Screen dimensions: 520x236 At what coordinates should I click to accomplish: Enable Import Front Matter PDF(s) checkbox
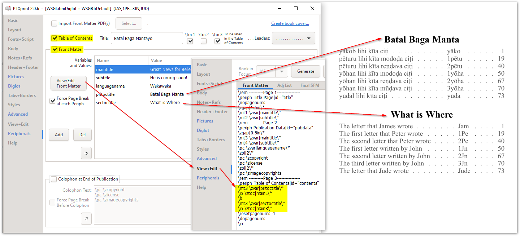(54, 23)
